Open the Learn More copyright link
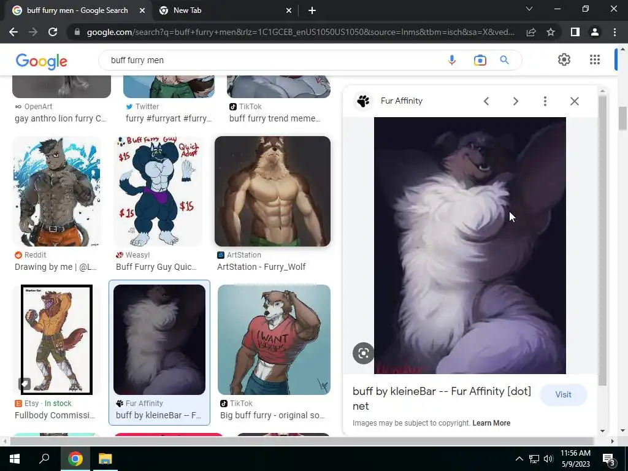 491,423
